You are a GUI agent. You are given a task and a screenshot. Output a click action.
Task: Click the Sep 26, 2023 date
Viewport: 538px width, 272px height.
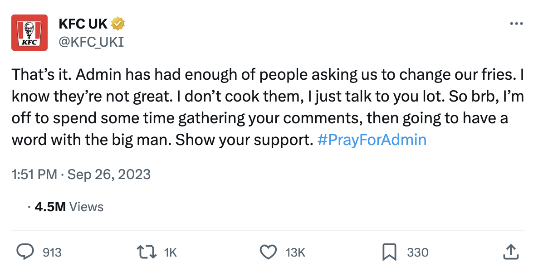tap(109, 175)
